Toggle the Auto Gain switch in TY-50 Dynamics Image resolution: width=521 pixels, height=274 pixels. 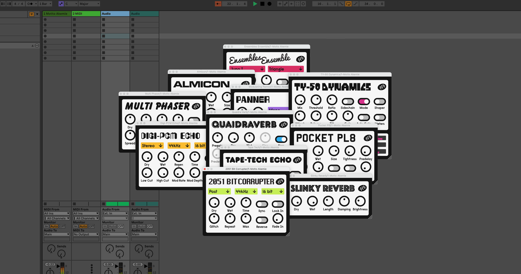[364, 117]
